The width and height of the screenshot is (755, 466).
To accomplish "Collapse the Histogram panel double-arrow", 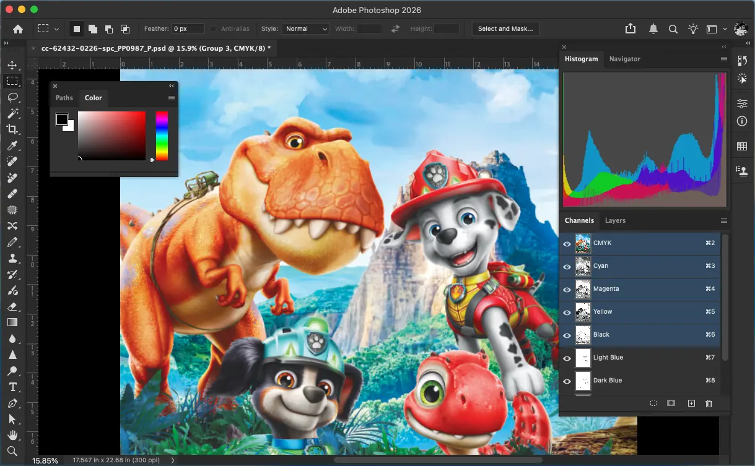I will click(x=723, y=46).
